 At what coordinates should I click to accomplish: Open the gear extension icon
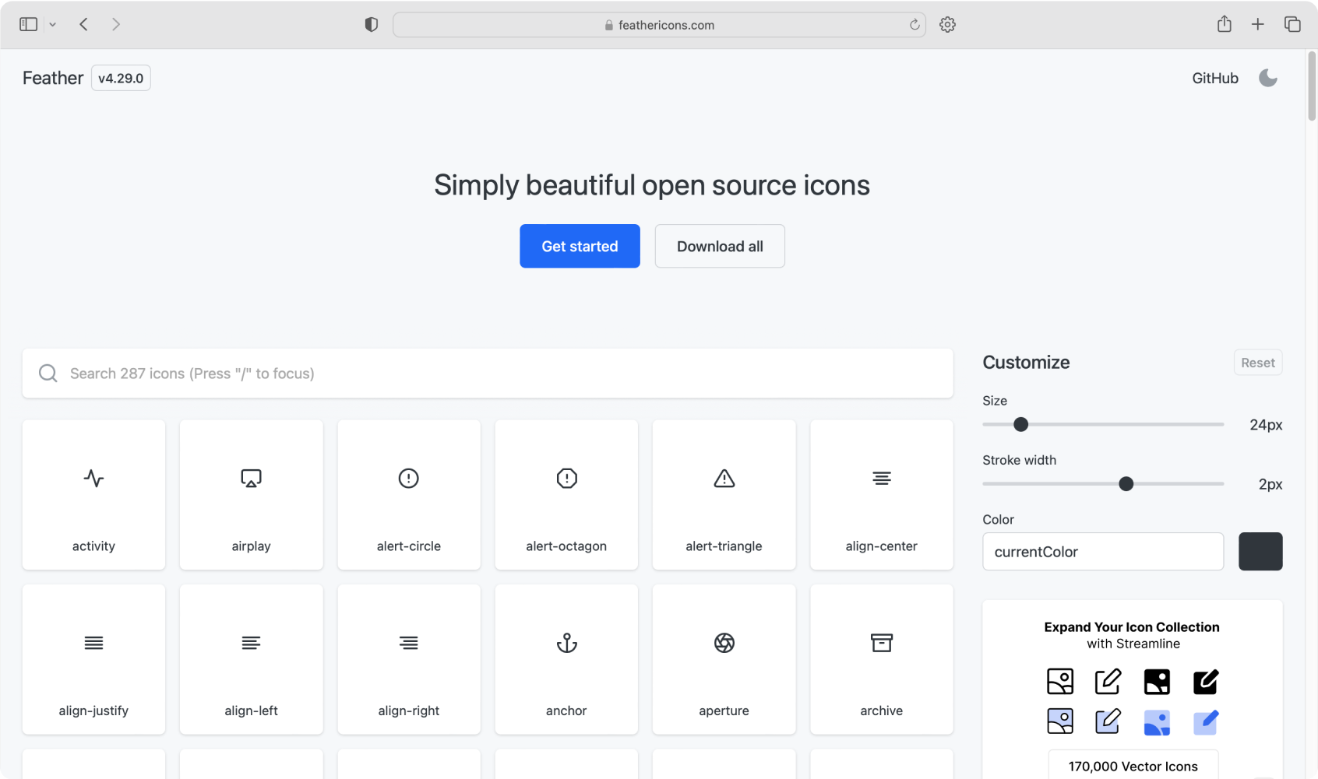(x=947, y=24)
